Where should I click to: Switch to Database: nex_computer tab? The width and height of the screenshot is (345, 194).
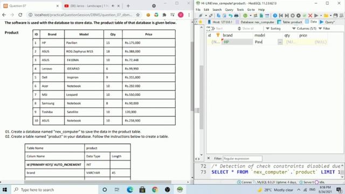(255, 22)
